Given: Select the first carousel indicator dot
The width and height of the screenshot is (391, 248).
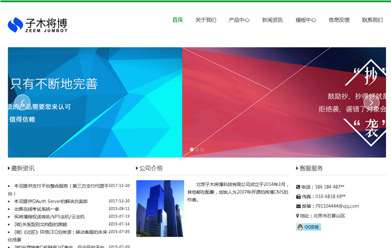Looking at the screenshot, I should point(192,149).
